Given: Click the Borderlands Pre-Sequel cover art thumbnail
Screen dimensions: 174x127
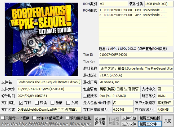Looking at the screenshot, I should [x=41, y=39].
